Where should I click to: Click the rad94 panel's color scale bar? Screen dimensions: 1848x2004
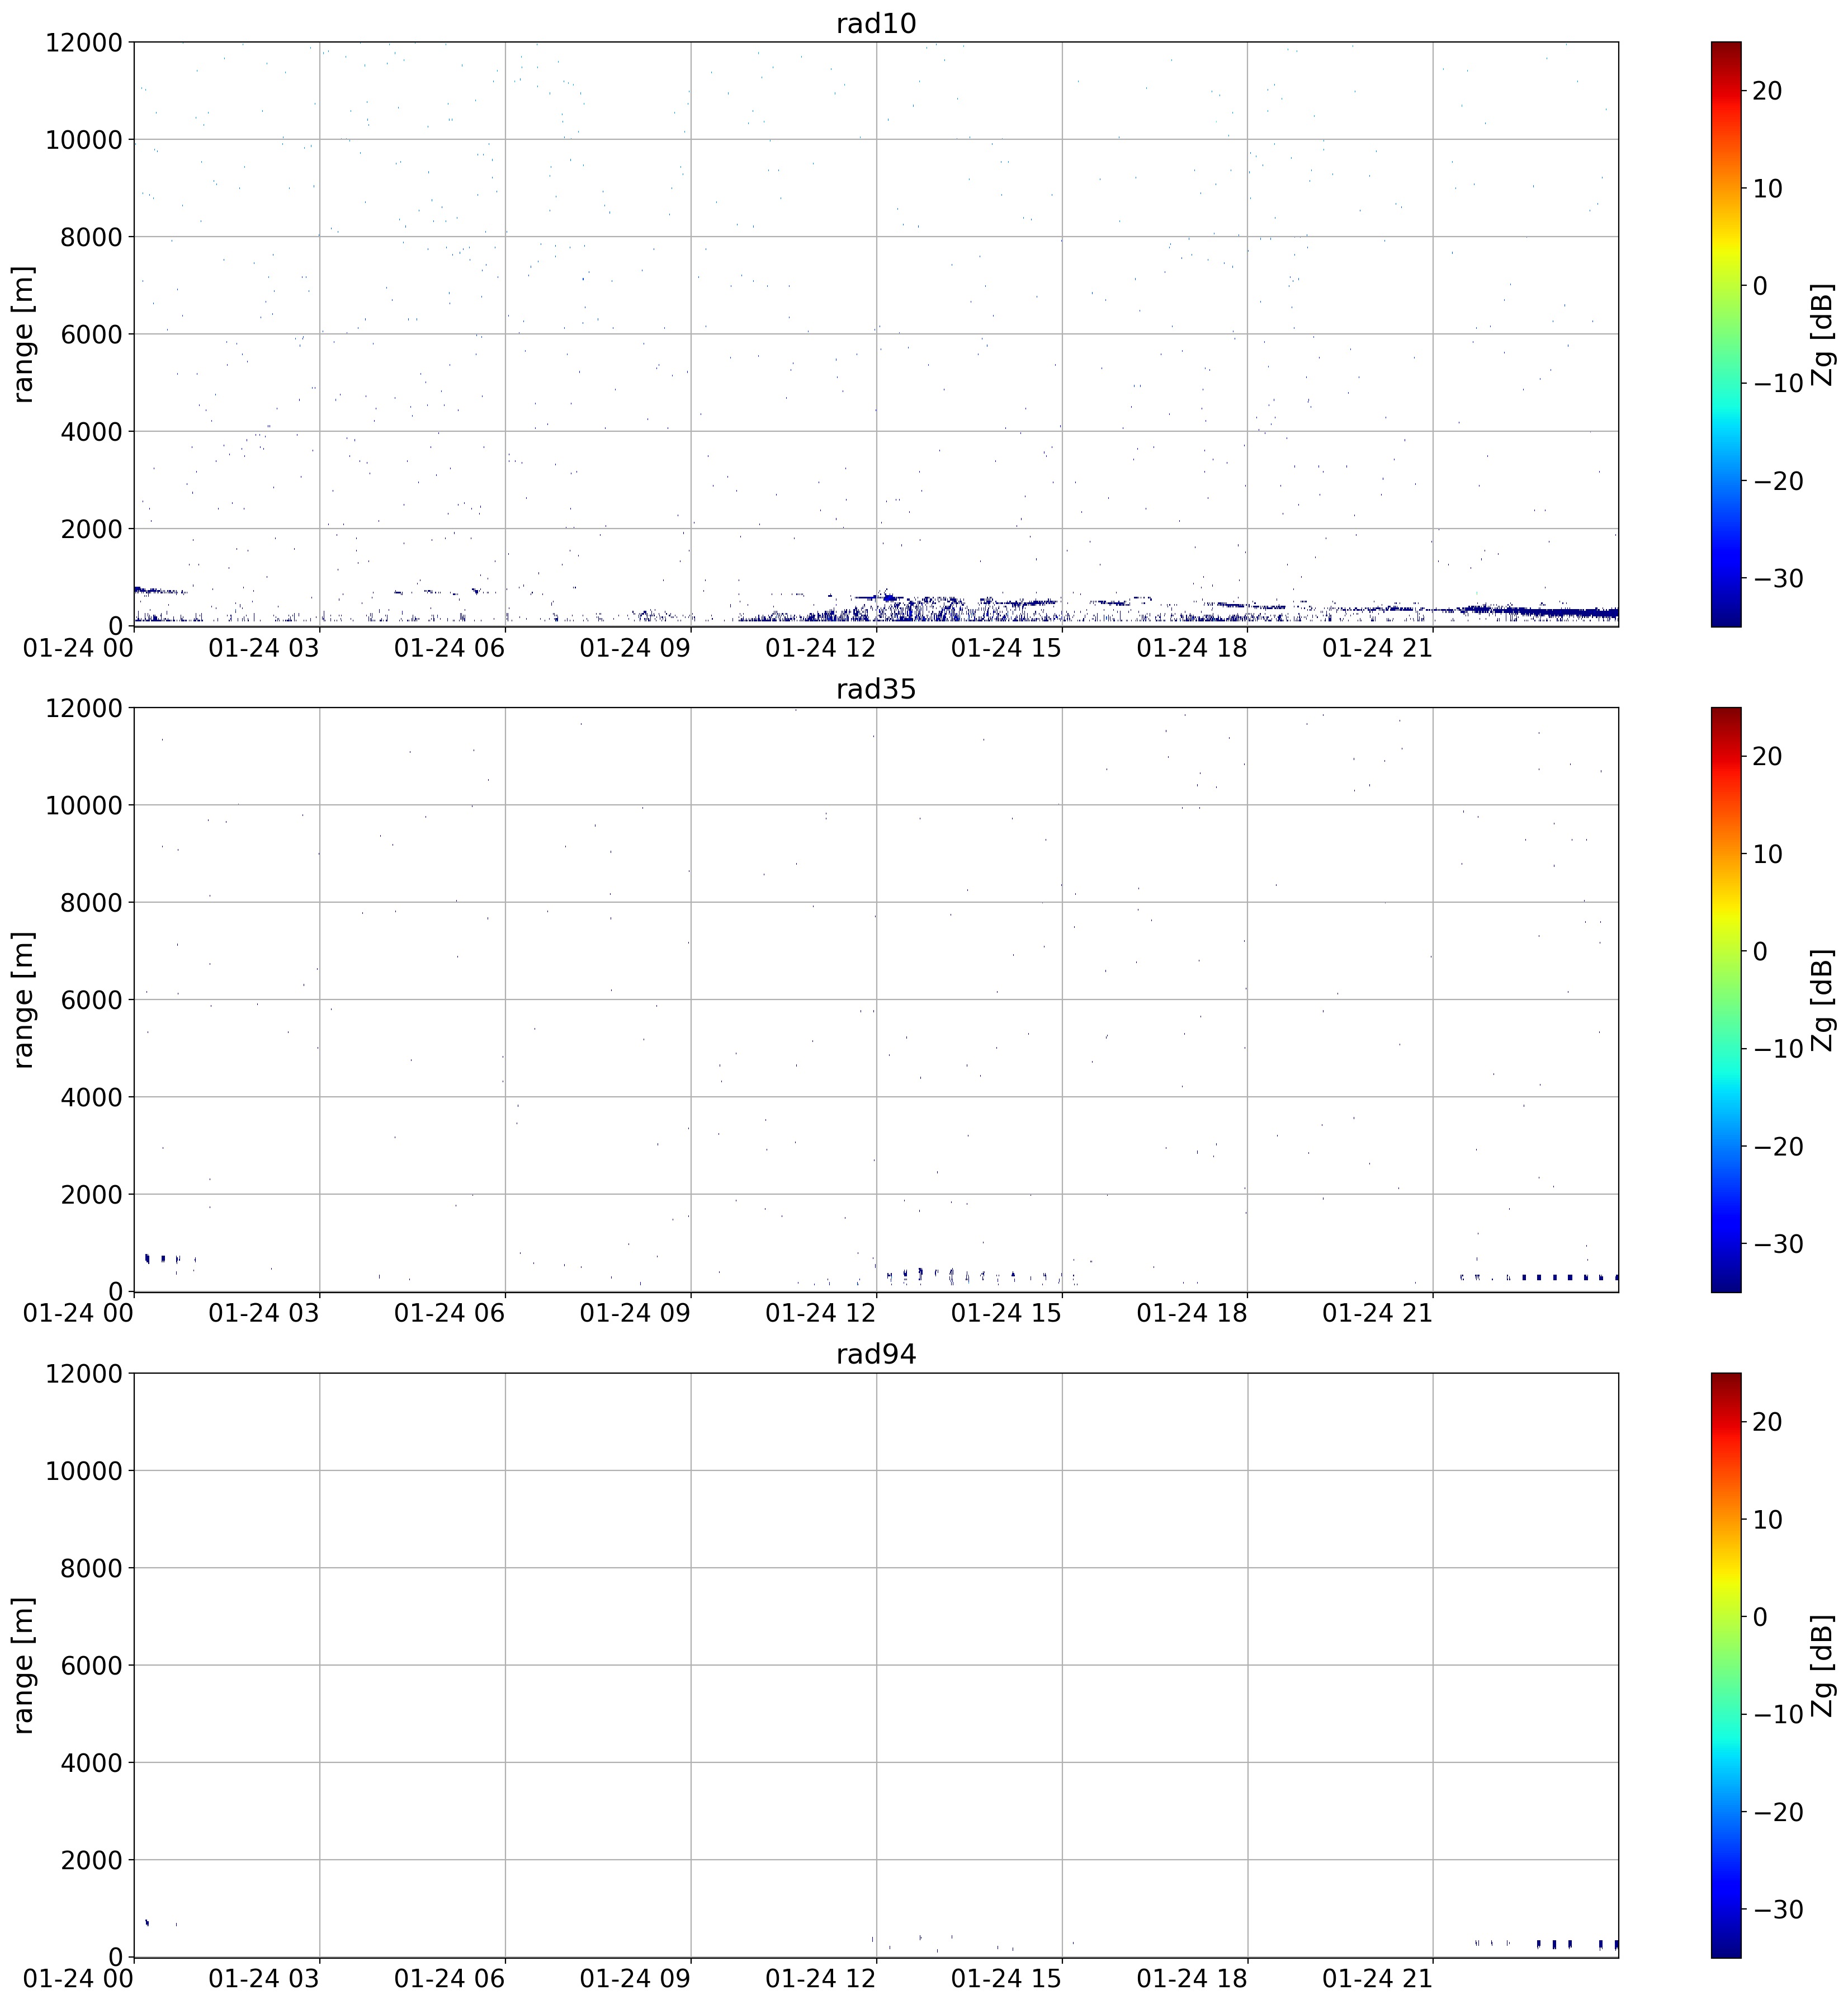tap(1726, 1665)
